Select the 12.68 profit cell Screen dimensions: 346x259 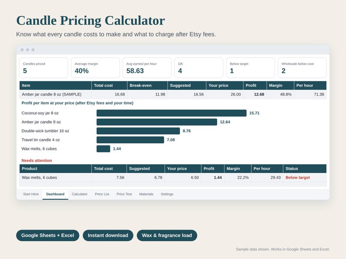click(255, 94)
